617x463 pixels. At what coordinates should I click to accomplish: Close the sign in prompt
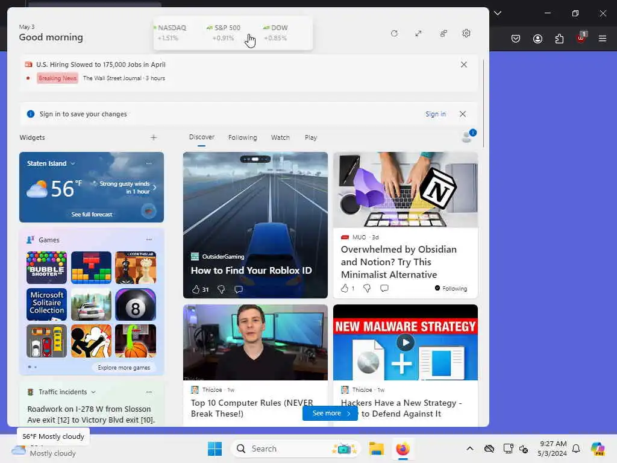(463, 114)
